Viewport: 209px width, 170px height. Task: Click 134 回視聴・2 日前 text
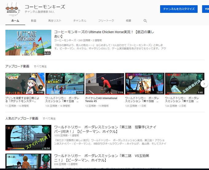pos(175,106)
